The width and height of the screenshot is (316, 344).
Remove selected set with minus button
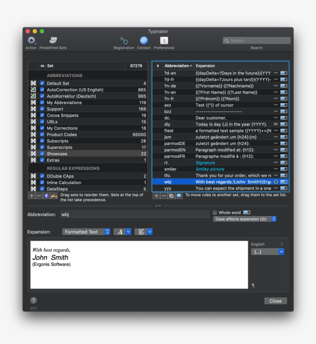click(x=39, y=195)
